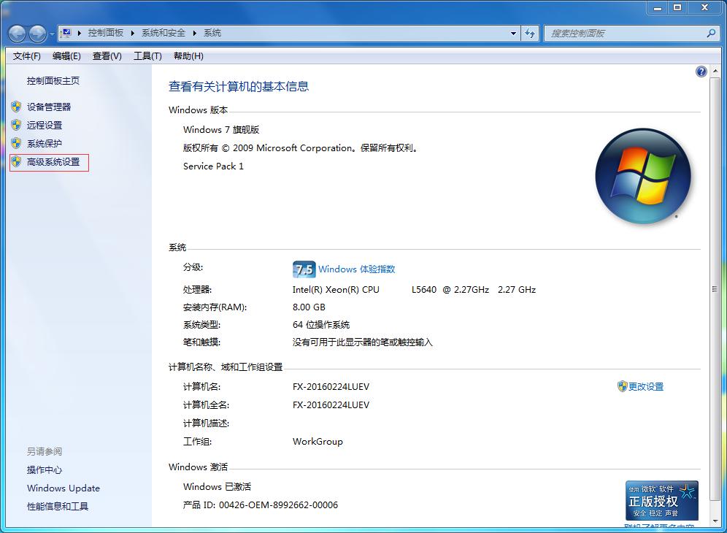The width and height of the screenshot is (727, 533).
Task: Open Windows Update from the sidebar
Action: [x=63, y=488]
